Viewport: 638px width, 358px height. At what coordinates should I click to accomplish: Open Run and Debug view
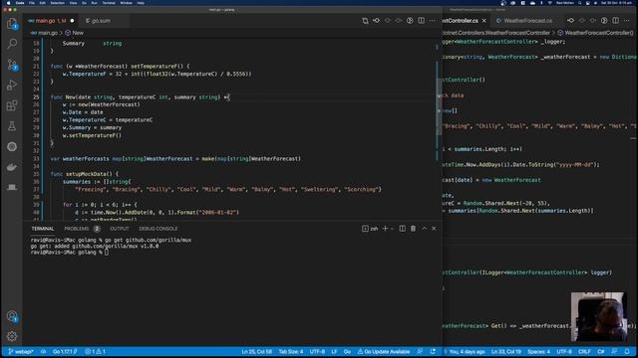(x=12, y=85)
